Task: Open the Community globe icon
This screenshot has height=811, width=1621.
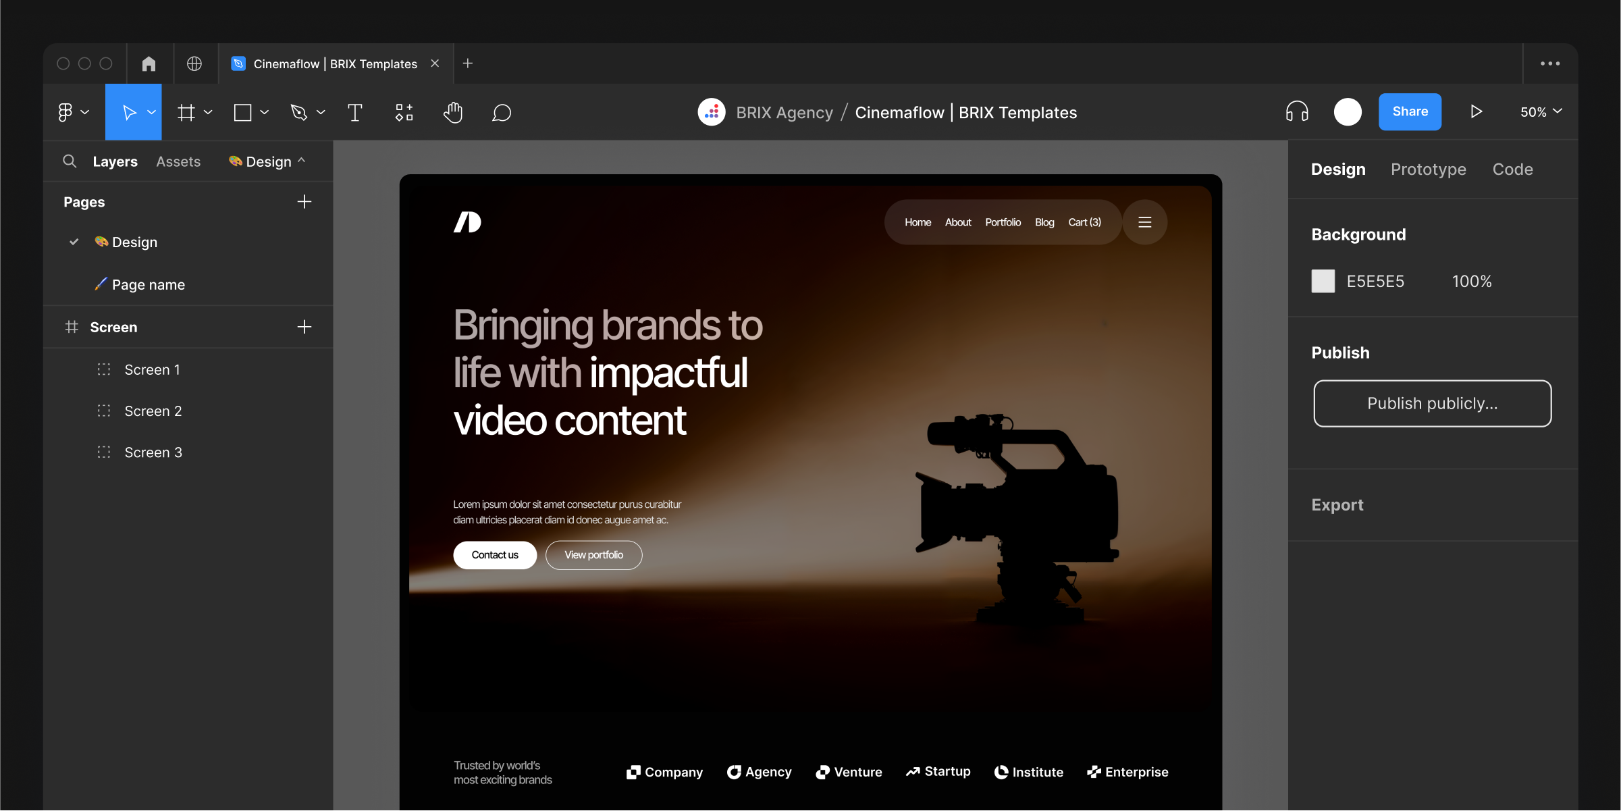Action: coord(194,63)
